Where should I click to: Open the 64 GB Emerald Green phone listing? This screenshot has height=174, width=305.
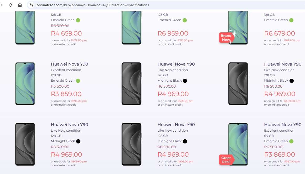click(283, 125)
